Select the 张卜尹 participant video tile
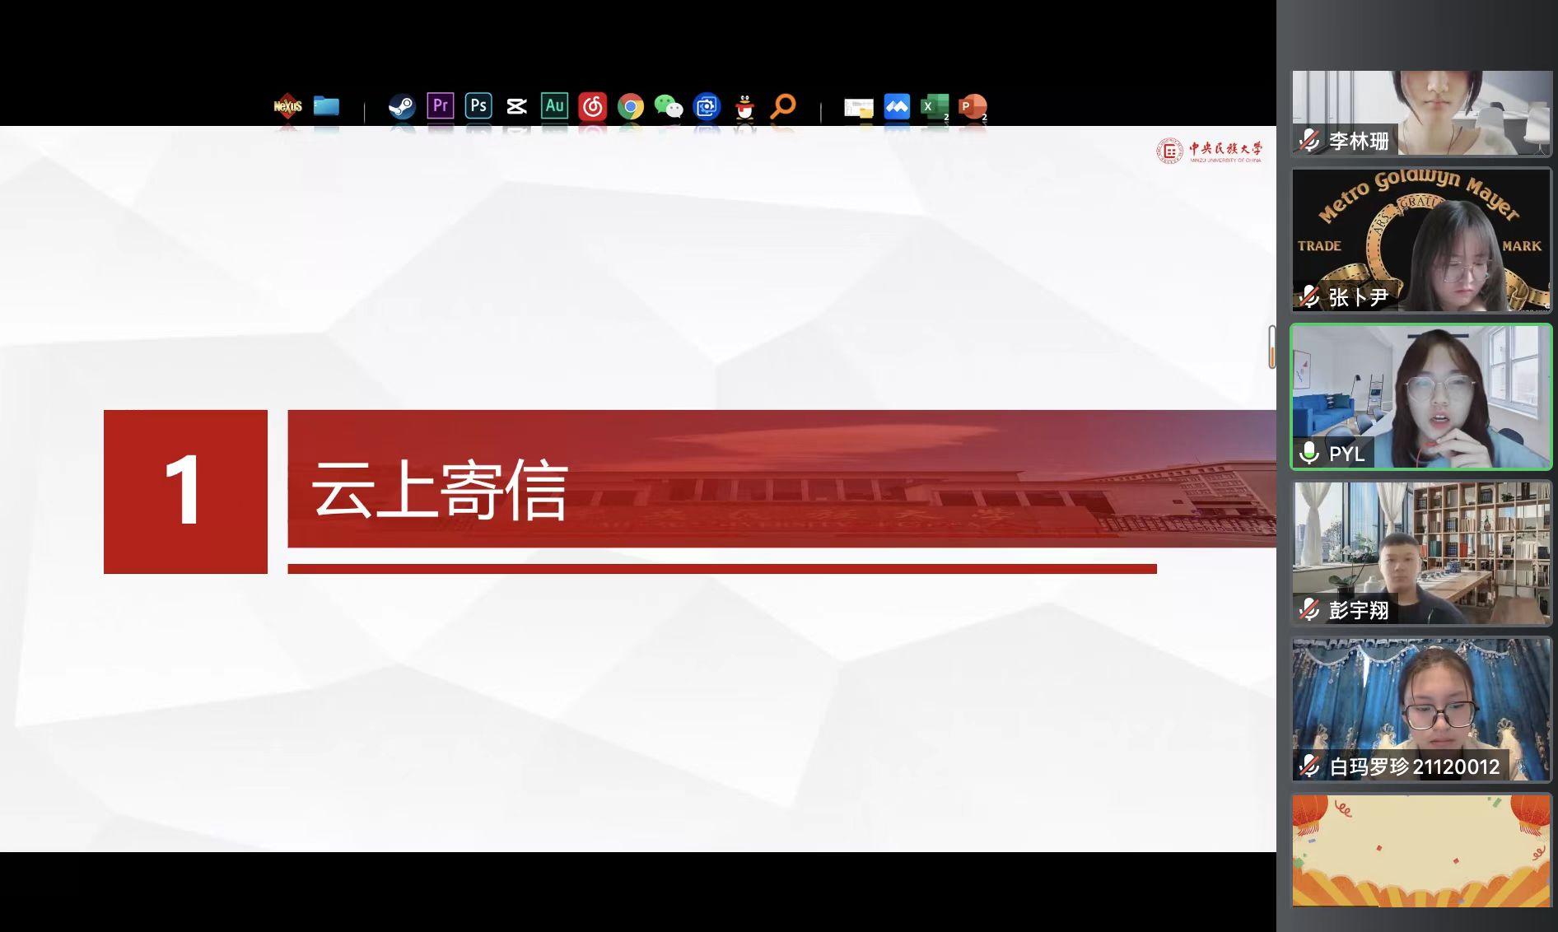The image size is (1558, 932). [1421, 240]
